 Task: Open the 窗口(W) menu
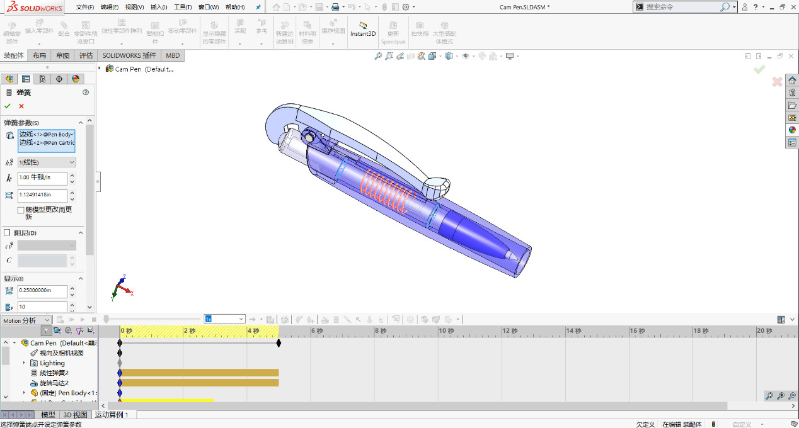click(208, 7)
